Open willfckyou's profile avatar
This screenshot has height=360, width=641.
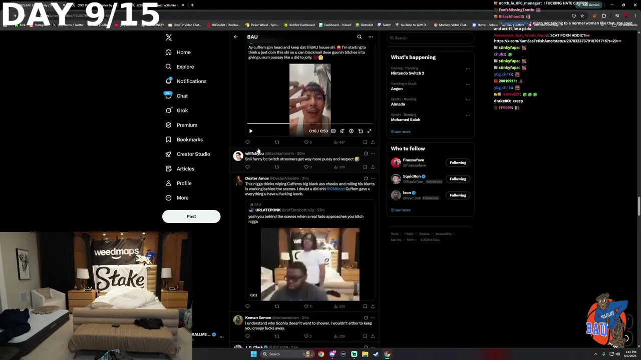[x=238, y=156]
